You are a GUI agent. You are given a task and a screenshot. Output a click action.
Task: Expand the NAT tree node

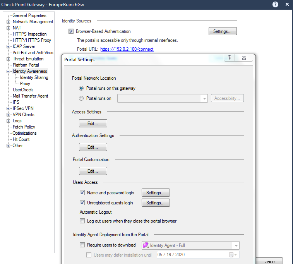8,28
